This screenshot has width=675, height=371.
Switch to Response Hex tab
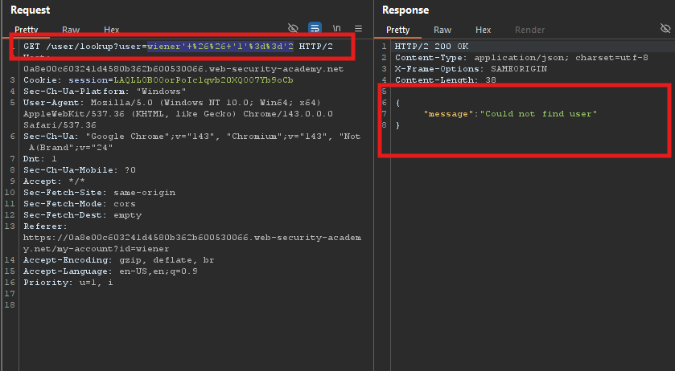point(483,30)
